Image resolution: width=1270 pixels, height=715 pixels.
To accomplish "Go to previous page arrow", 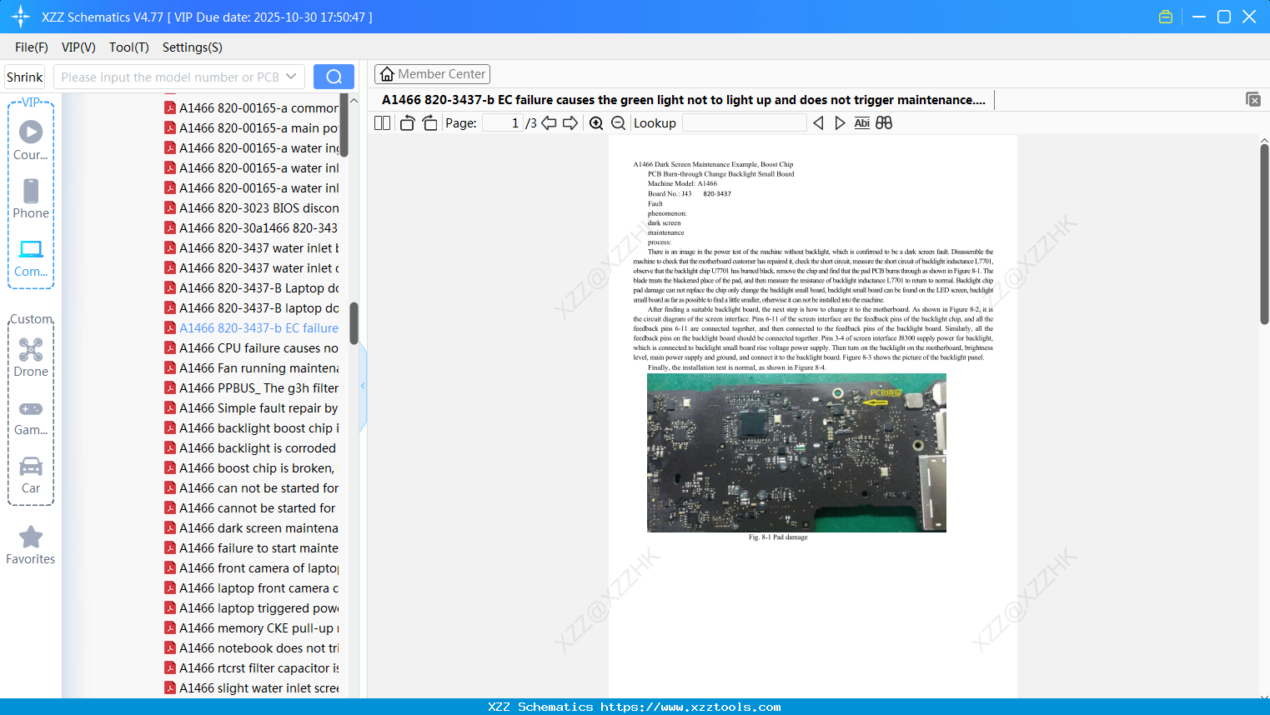I will [549, 123].
